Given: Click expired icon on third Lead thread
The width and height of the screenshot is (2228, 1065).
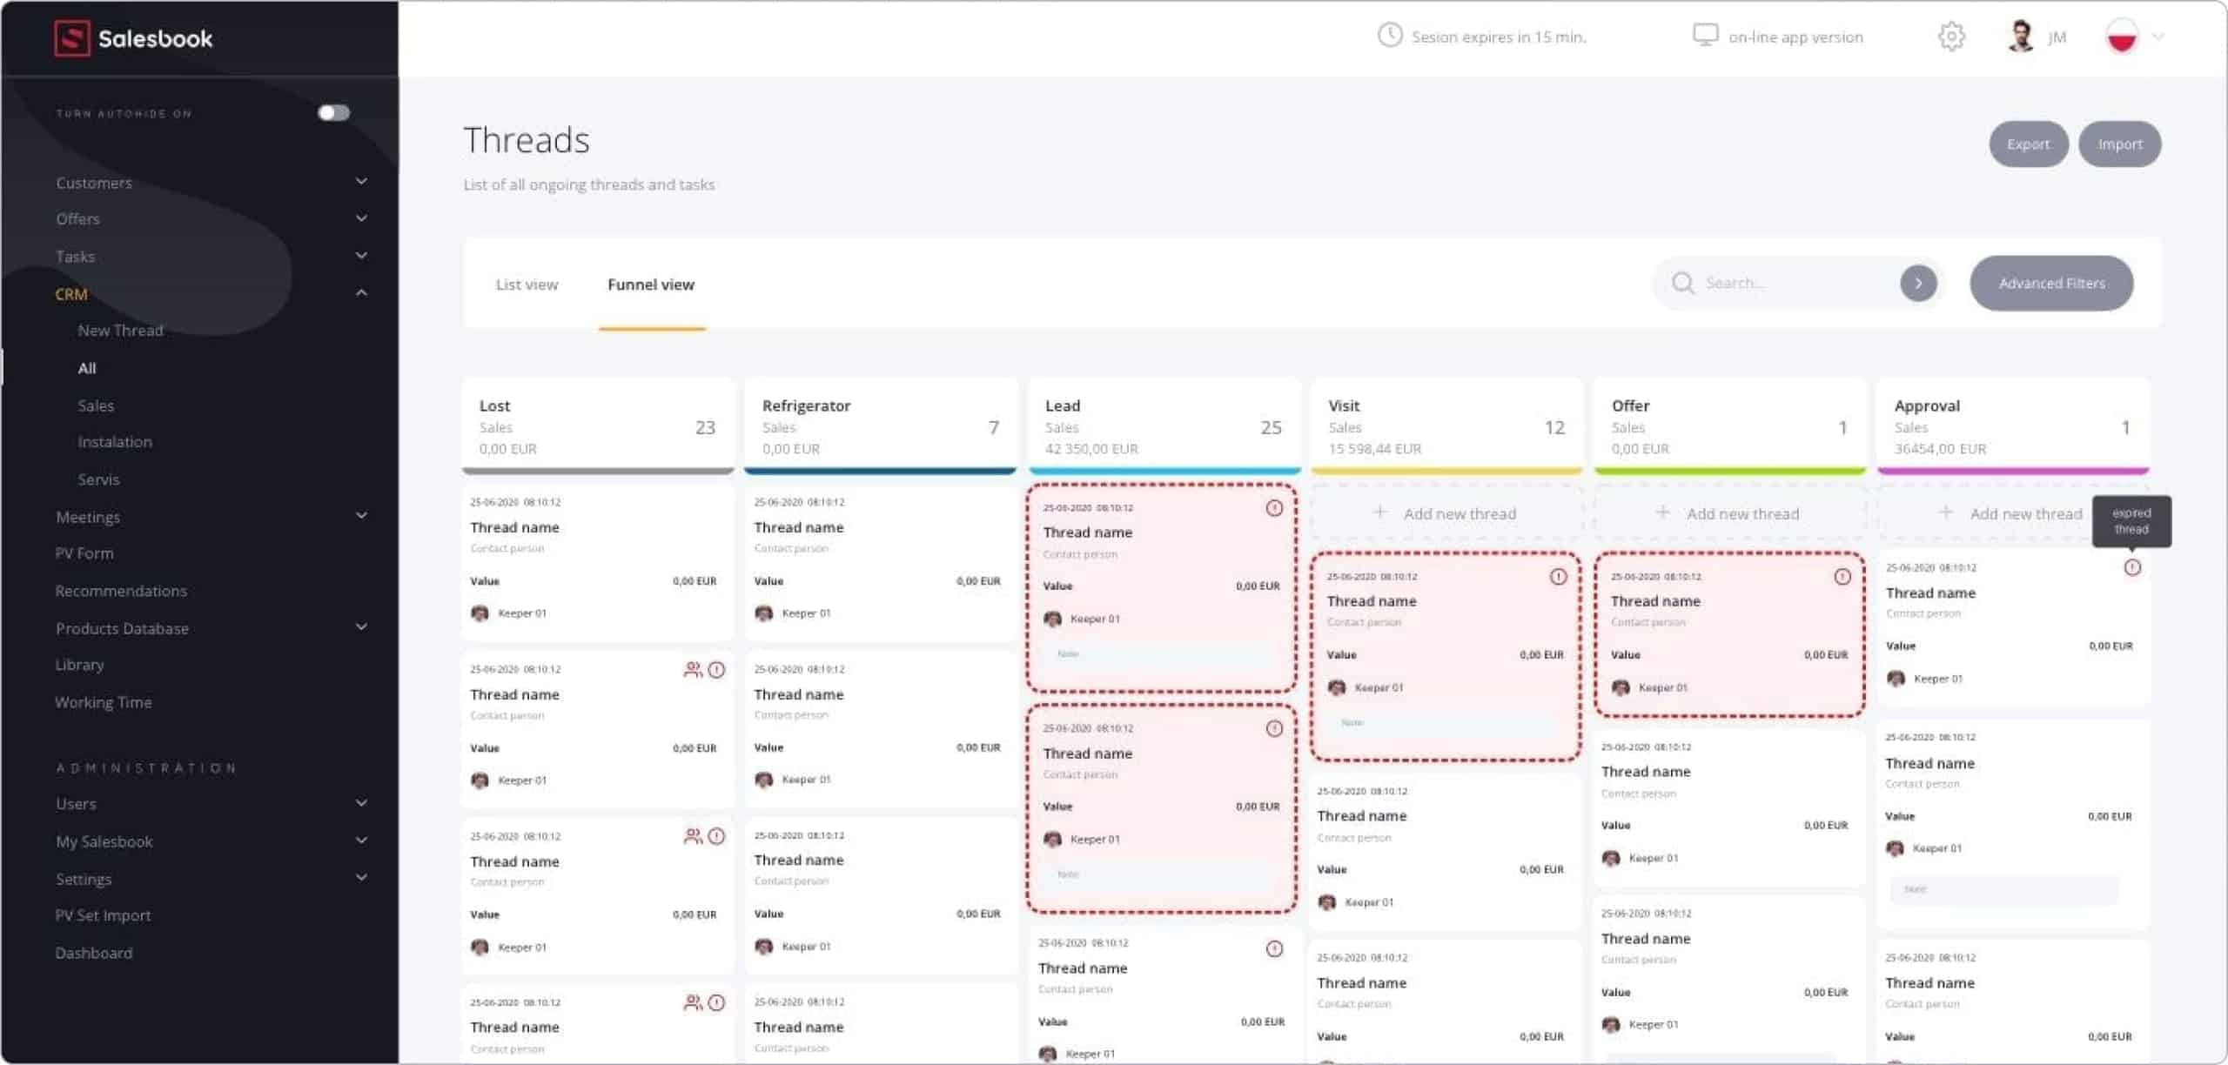Looking at the screenshot, I should (1274, 948).
